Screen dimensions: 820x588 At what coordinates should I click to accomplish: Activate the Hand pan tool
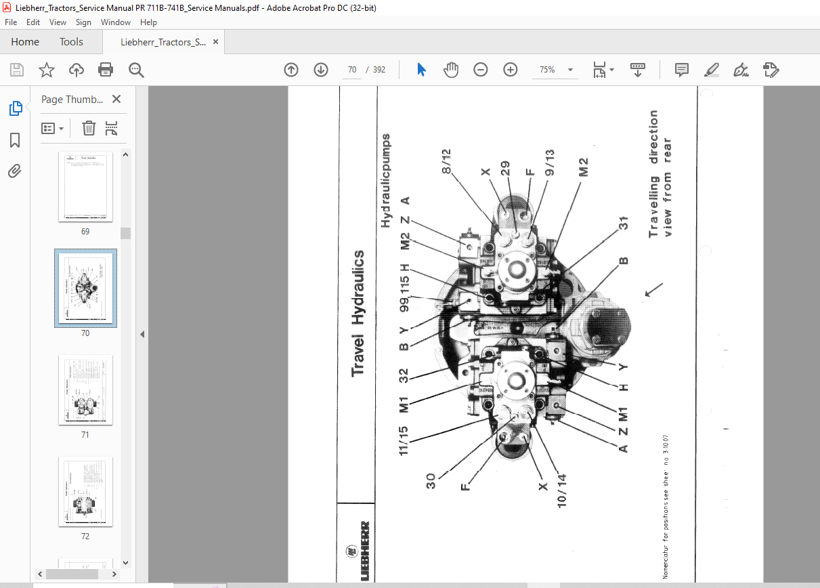(451, 70)
